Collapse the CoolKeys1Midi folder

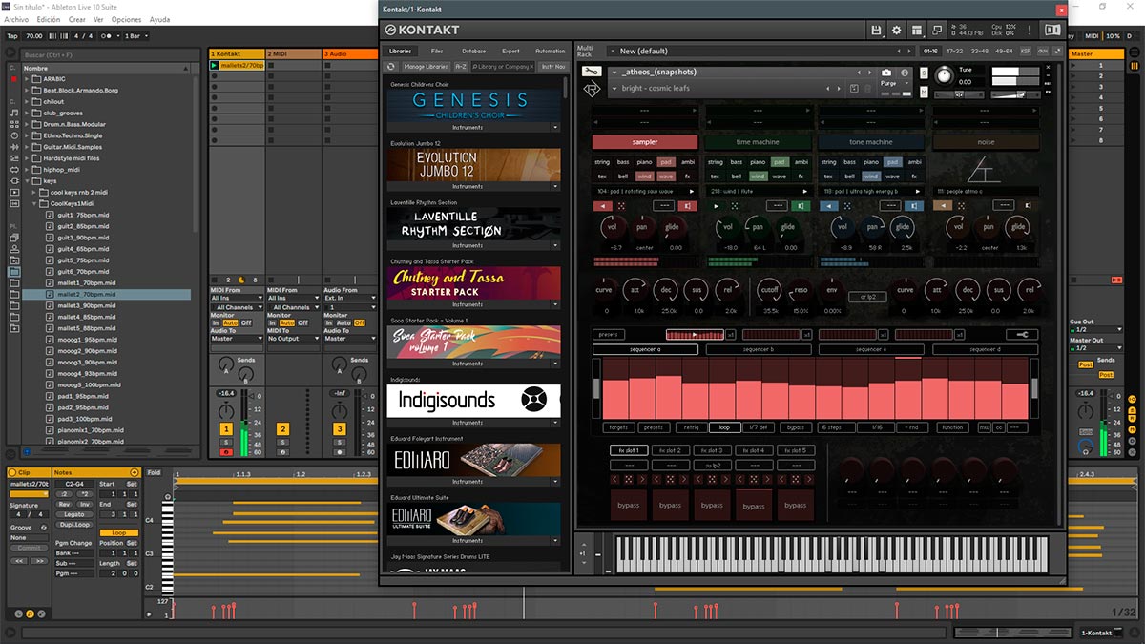tap(35, 203)
